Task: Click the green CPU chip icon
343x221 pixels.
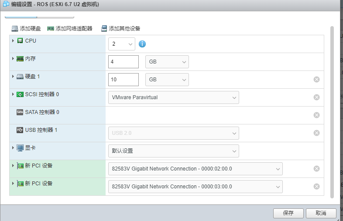Action: click(x=20, y=40)
